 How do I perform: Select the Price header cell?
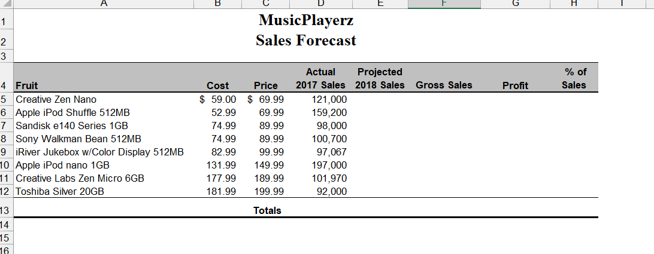click(x=266, y=78)
